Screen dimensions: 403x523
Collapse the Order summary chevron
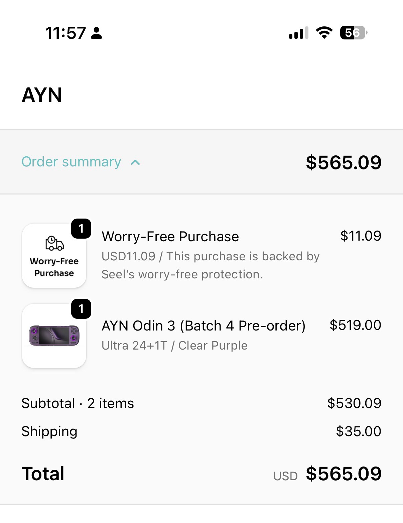pos(135,163)
